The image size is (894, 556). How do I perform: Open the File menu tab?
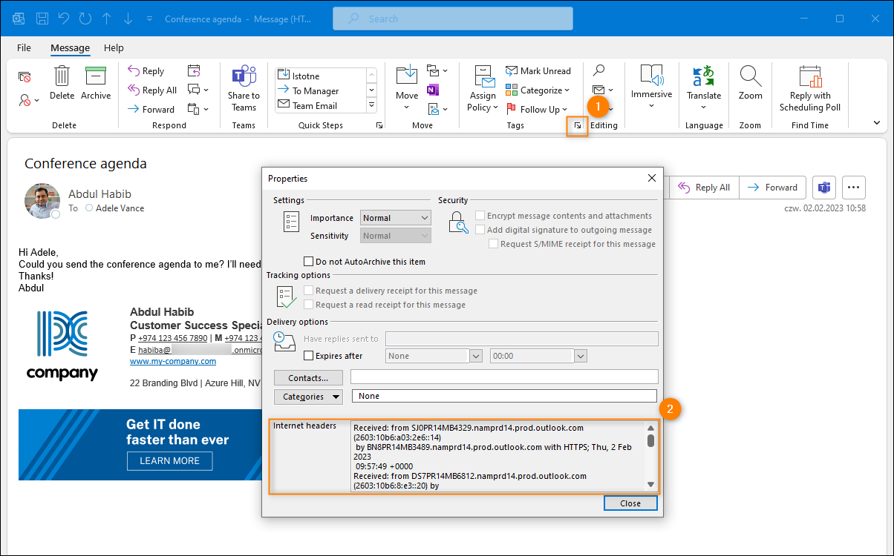24,47
